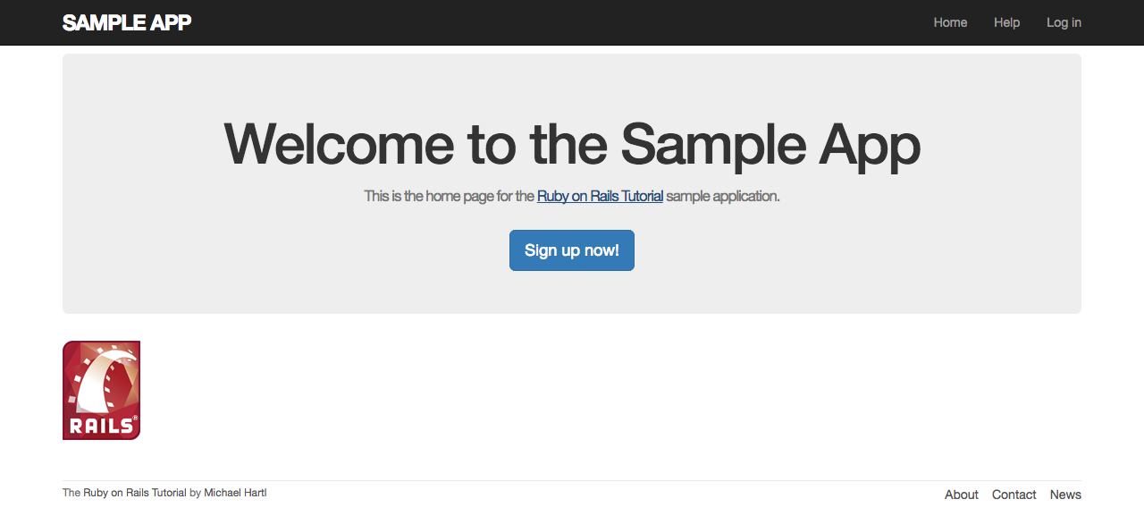This screenshot has height=516, width=1144.
Task: Open footer Ruby on Rails Tutorial link
Action: pyautogui.click(x=135, y=493)
